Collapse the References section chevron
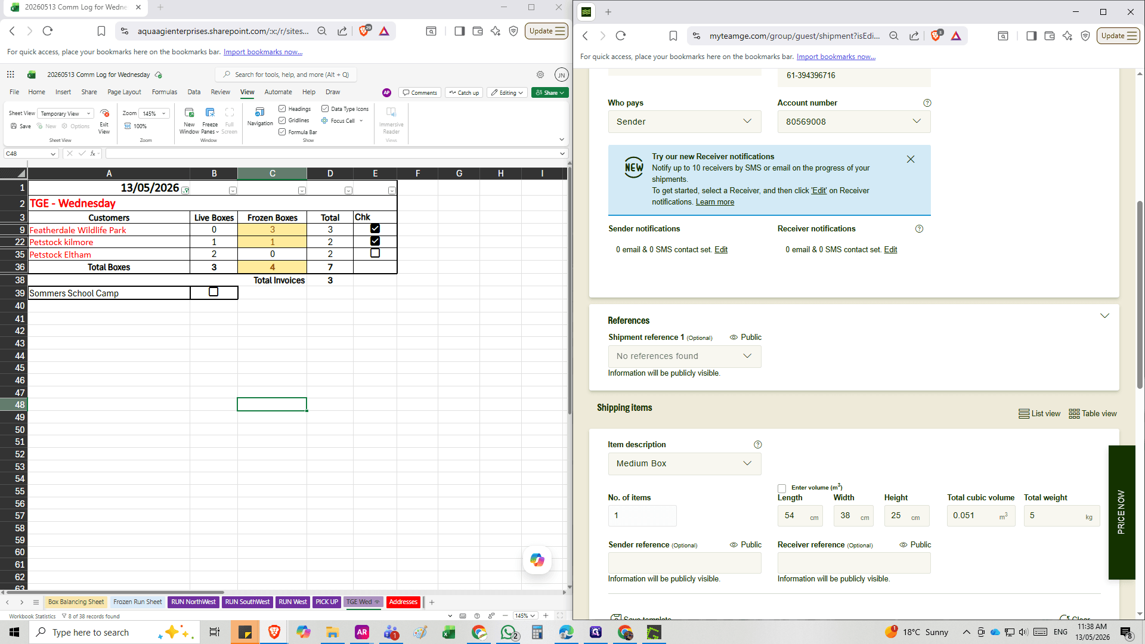This screenshot has width=1145, height=644. 1104,316
